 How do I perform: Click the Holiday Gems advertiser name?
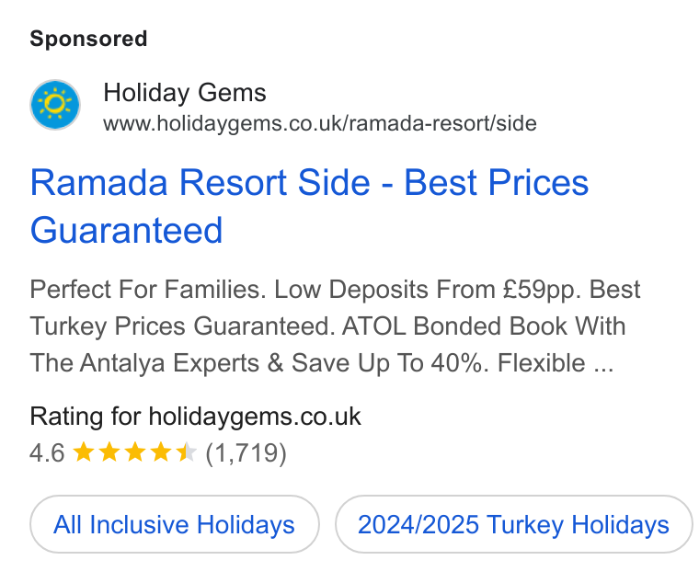[185, 93]
